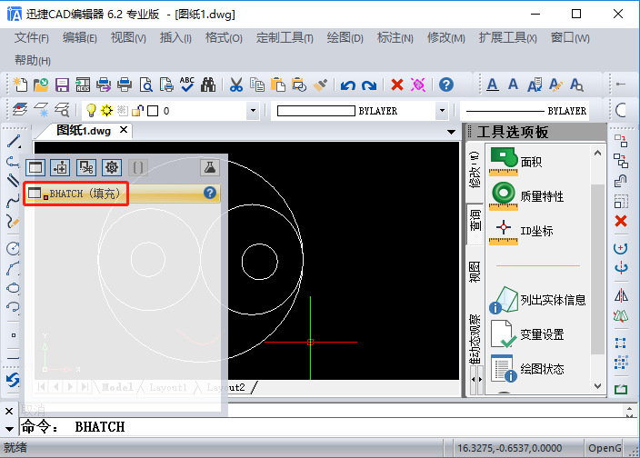640x458 pixels.
Task: Click the OpenG status bar entry
Action: point(605,448)
